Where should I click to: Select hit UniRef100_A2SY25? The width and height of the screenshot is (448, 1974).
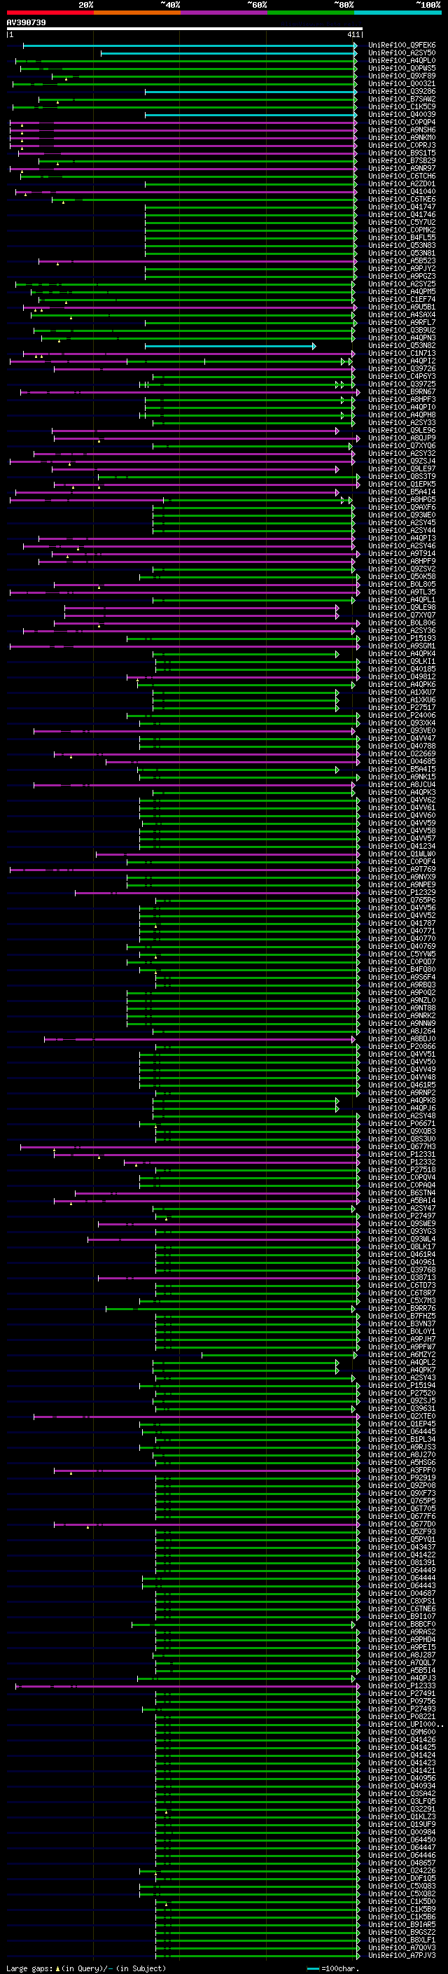pos(402,284)
